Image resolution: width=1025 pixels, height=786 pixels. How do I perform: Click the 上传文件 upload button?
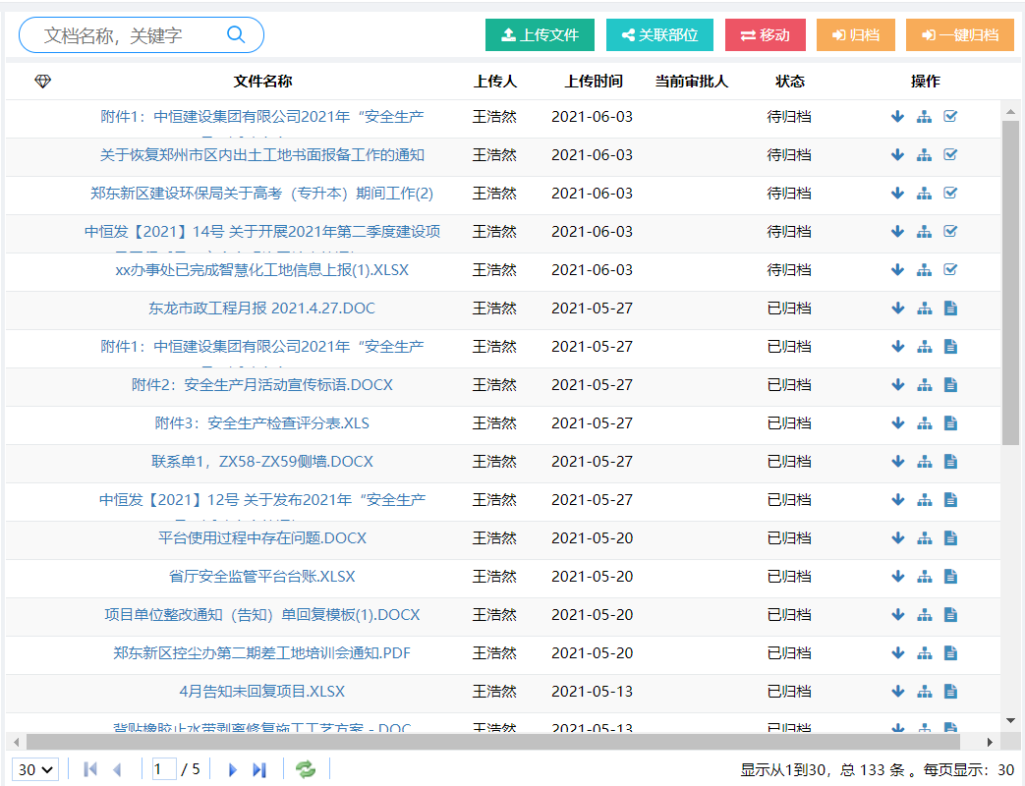click(540, 33)
